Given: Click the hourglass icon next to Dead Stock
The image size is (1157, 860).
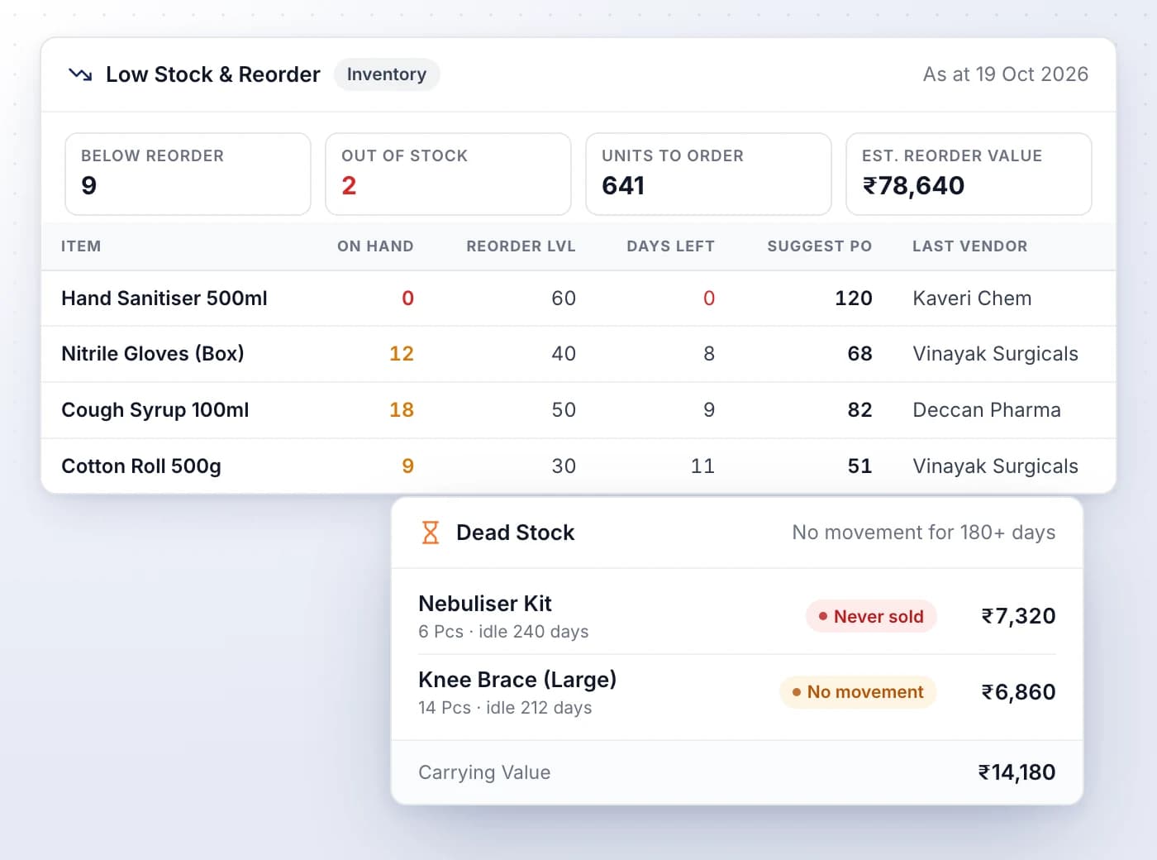Looking at the screenshot, I should (431, 533).
